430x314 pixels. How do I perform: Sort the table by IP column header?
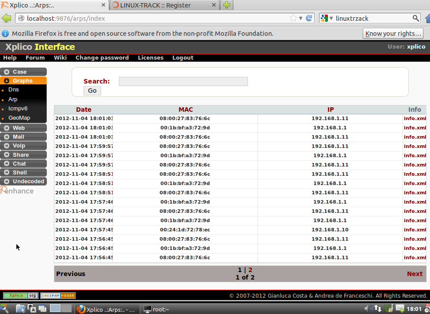click(x=331, y=110)
